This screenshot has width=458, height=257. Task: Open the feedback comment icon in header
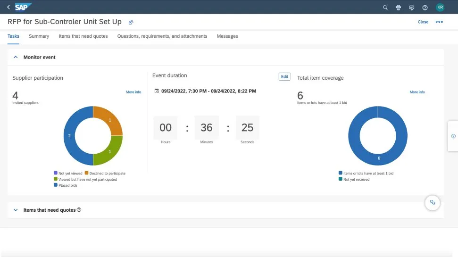coord(412,8)
